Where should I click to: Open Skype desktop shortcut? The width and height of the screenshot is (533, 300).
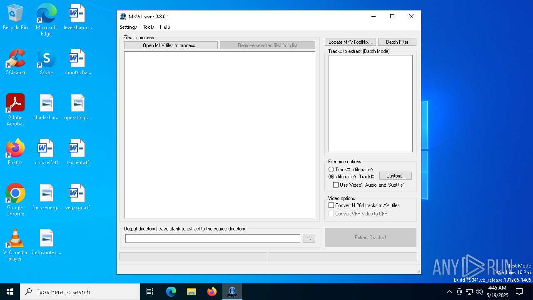point(46,62)
